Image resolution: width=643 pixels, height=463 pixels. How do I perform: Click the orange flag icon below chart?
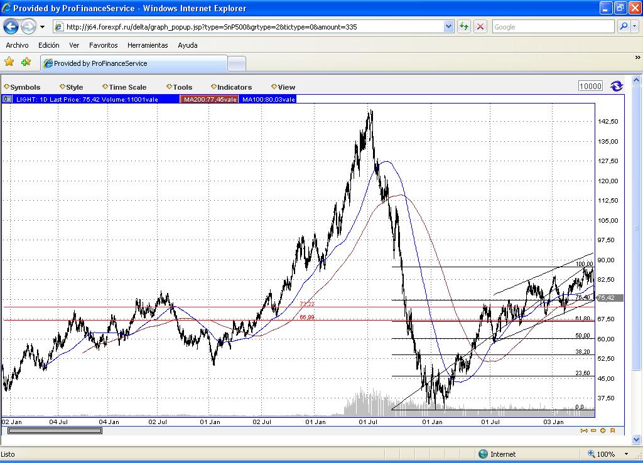point(613,430)
